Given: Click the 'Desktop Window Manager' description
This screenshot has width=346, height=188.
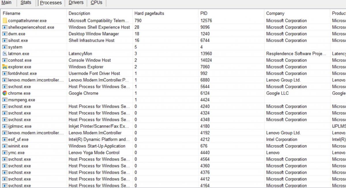Looking at the screenshot, I should [94, 34].
